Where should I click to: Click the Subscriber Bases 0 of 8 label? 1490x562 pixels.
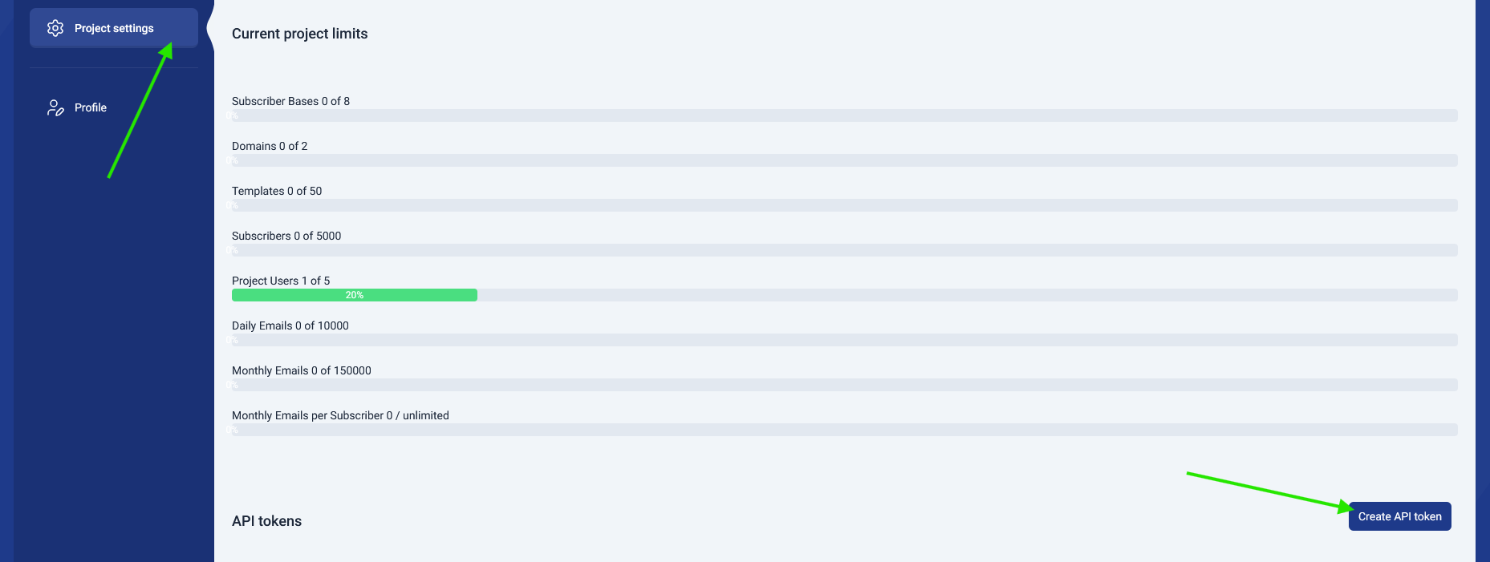pos(290,101)
